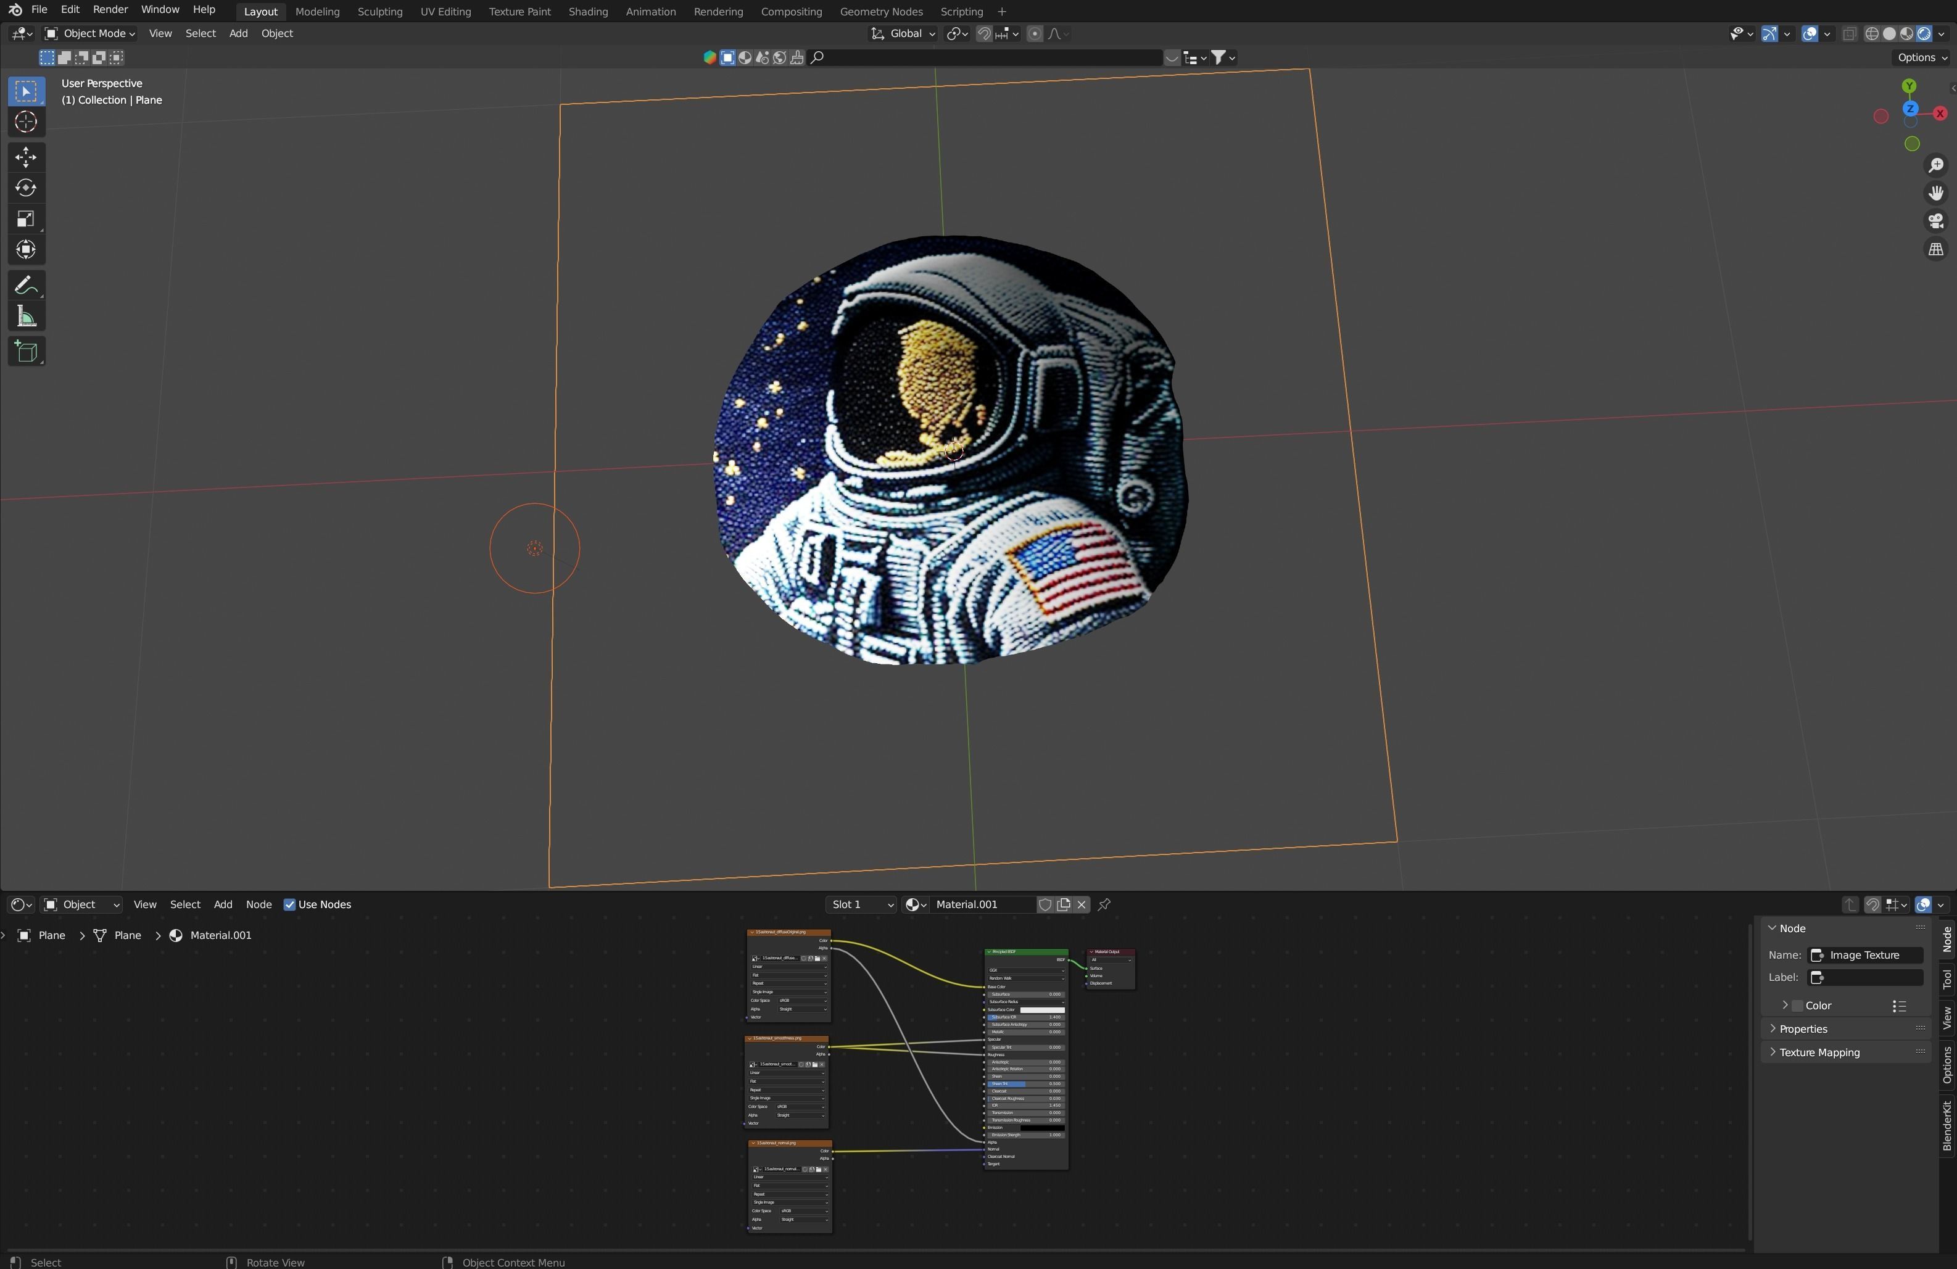Click the Add workspace plus button
Screen dimensions: 1957x1269
point(1001,12)
